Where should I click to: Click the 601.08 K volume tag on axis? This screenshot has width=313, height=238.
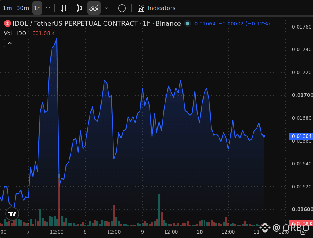click(301, 223)
